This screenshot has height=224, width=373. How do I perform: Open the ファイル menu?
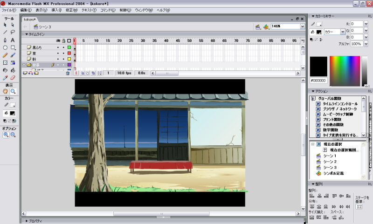(9, 10)
